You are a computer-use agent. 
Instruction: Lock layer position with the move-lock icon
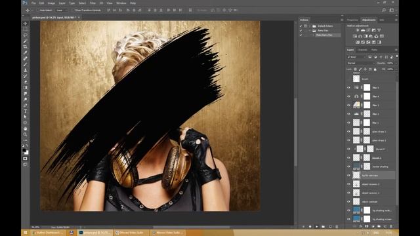[x=365, y=69]
